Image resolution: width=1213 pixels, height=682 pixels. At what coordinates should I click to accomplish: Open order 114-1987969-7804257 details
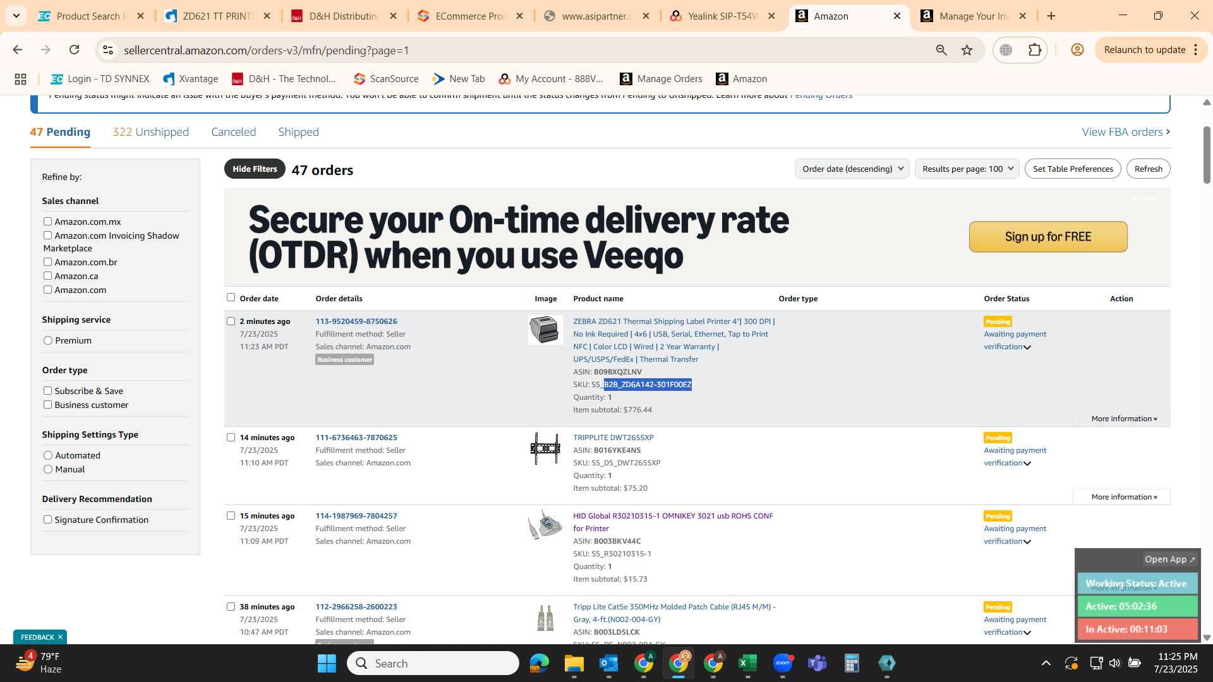[x=356, y=516]
